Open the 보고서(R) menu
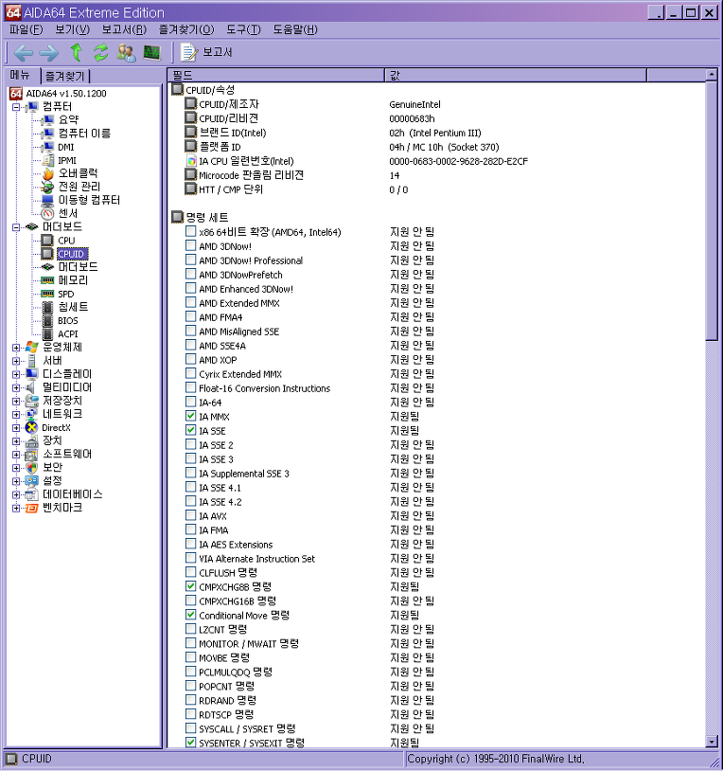This screenshot has height=771, width=723. [124, 29]
